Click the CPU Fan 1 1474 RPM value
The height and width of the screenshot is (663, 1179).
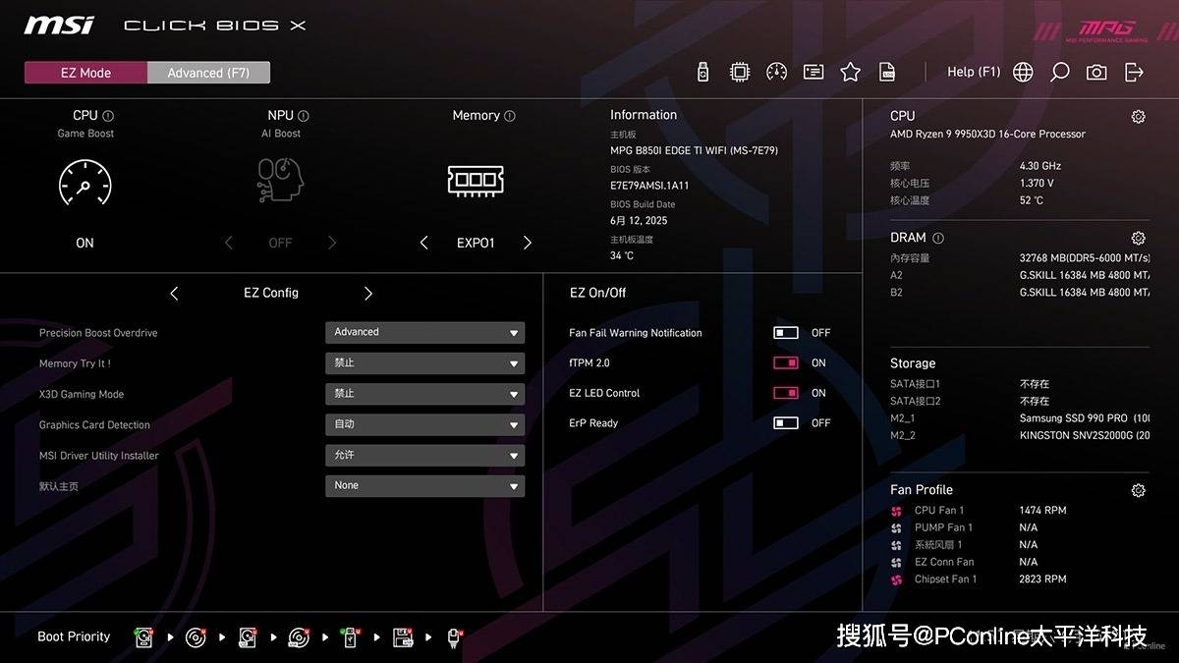pos(1042,511)
